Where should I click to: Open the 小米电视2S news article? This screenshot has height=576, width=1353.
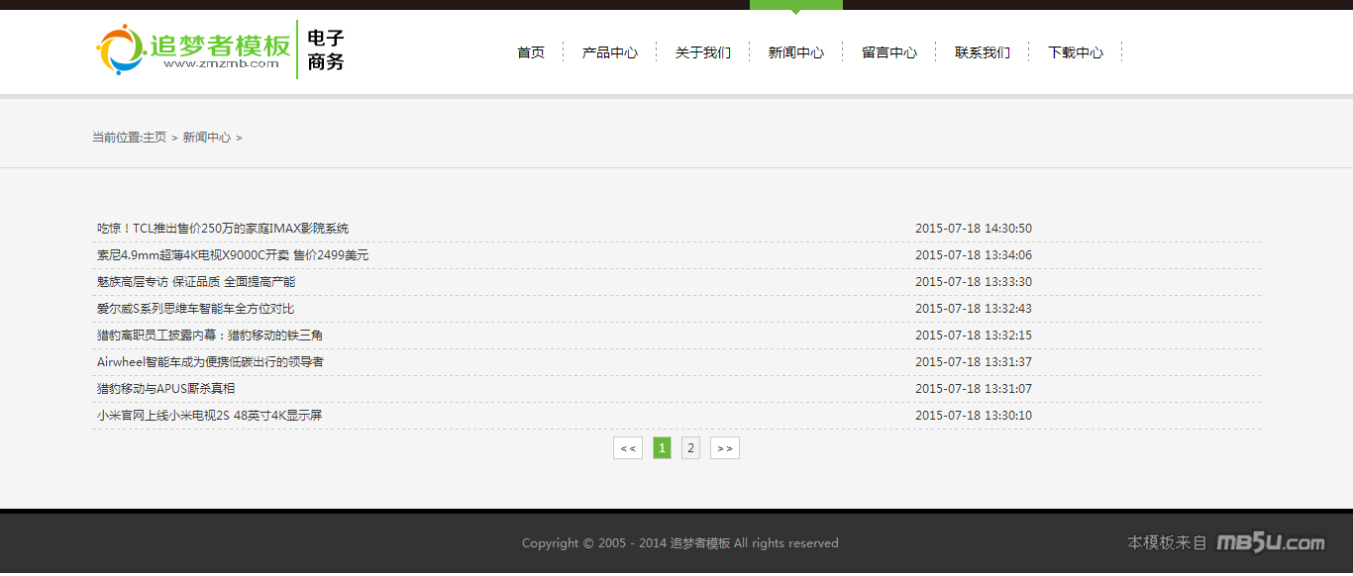click(209, 416)
